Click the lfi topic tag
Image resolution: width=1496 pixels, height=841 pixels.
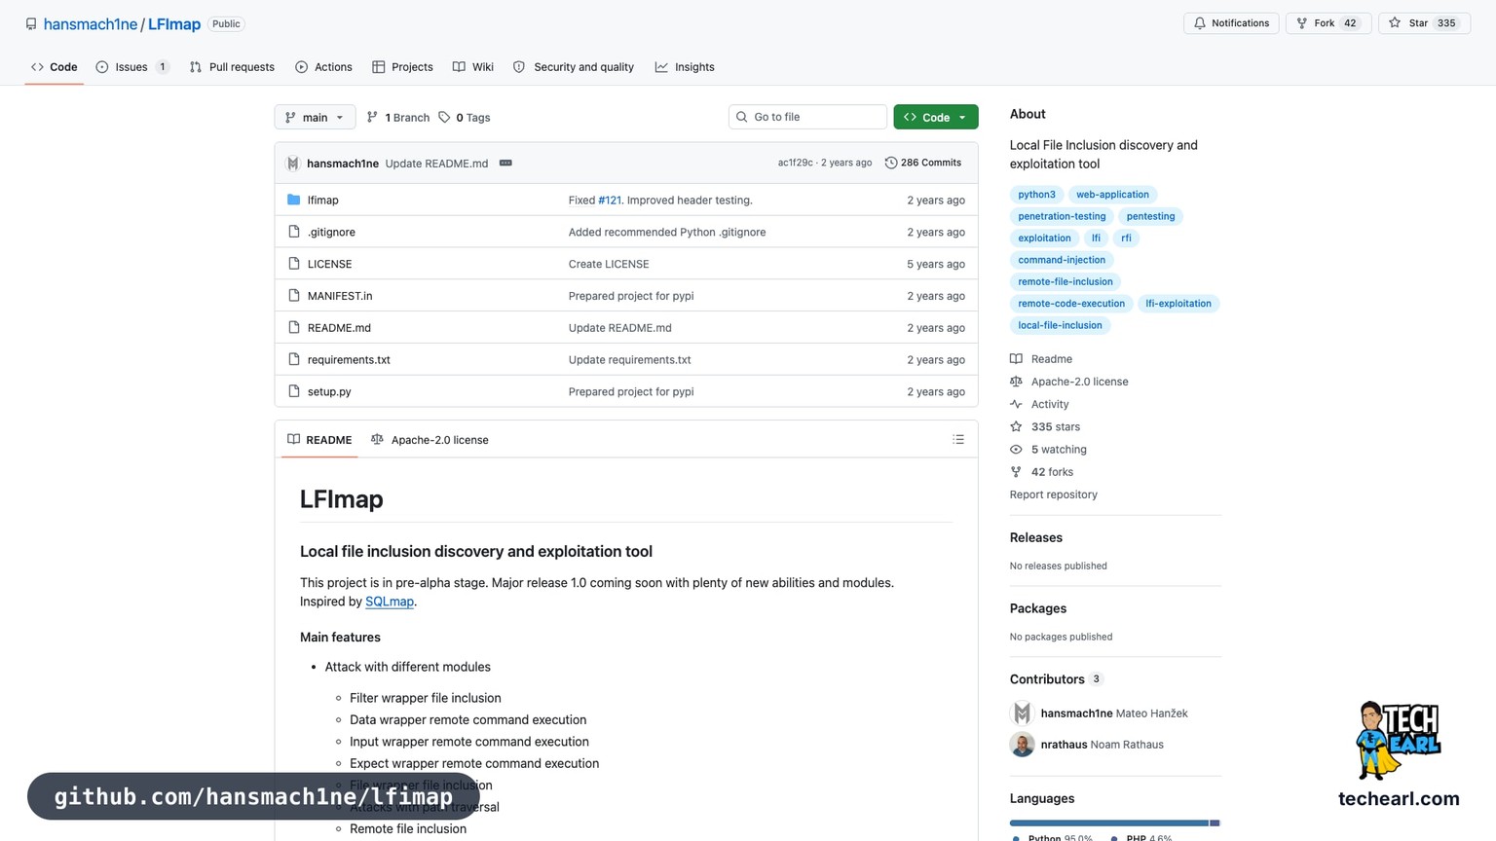tap(1096, 238)
